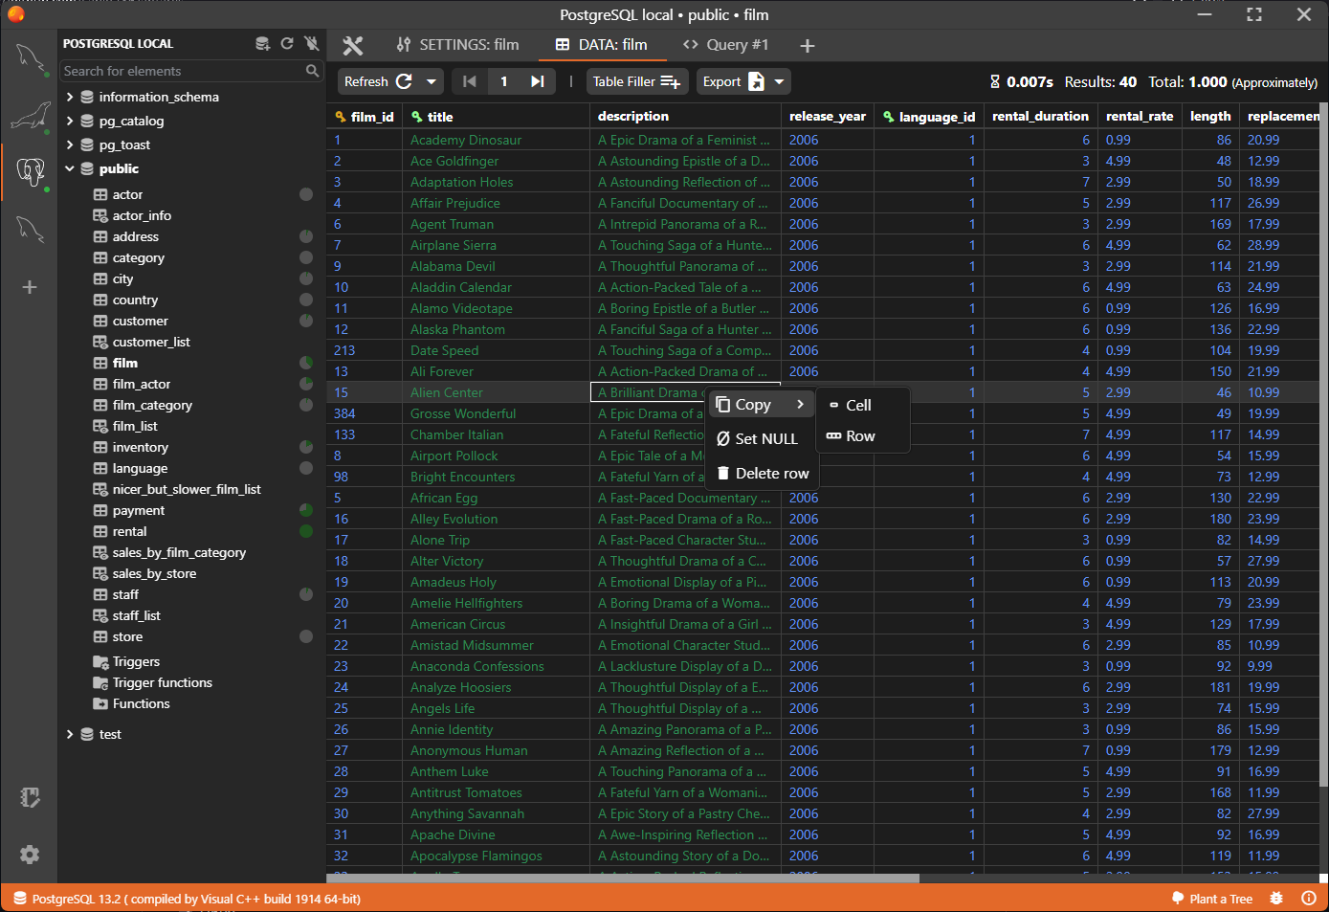
Task: Click the first seal connection icon in sidebar
Action: pos(30,59)
